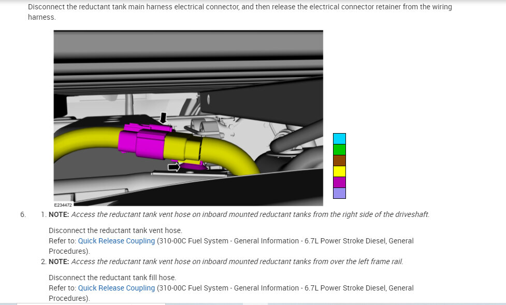
Task: Select the yellow color legend swatch
Action: click(x=339, y=171)
